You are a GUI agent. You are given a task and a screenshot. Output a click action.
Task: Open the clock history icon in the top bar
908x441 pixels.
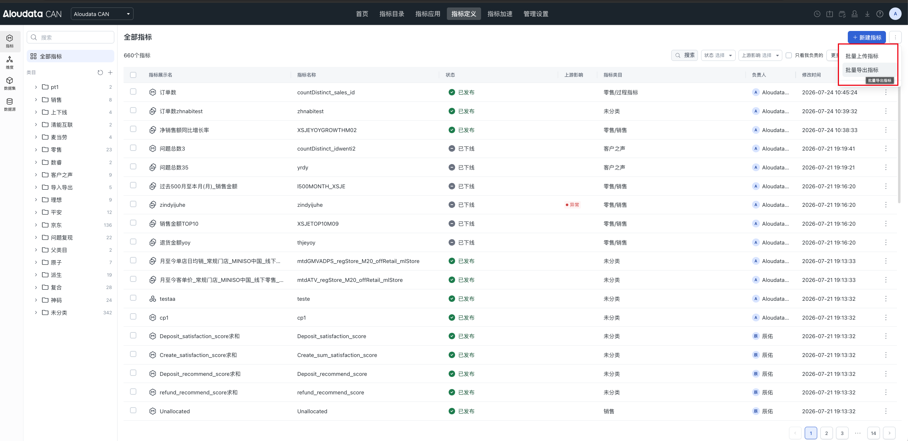[817, 14]
